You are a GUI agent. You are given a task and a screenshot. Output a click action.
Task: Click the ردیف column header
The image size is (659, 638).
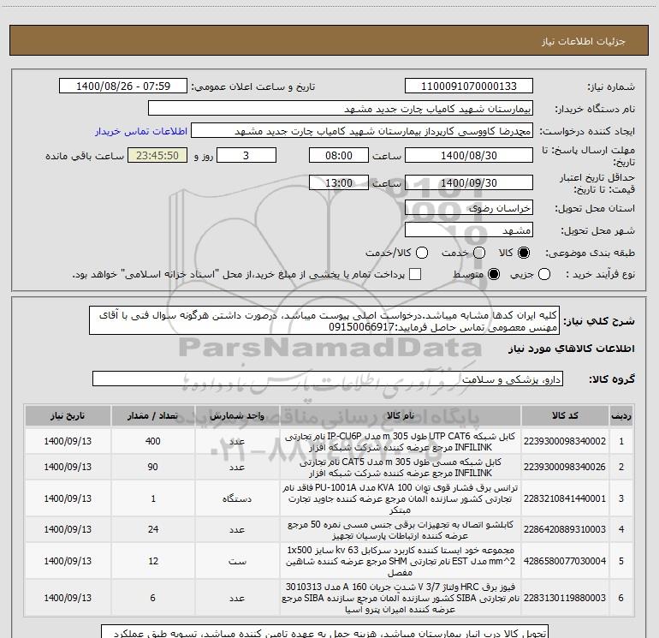621,416
